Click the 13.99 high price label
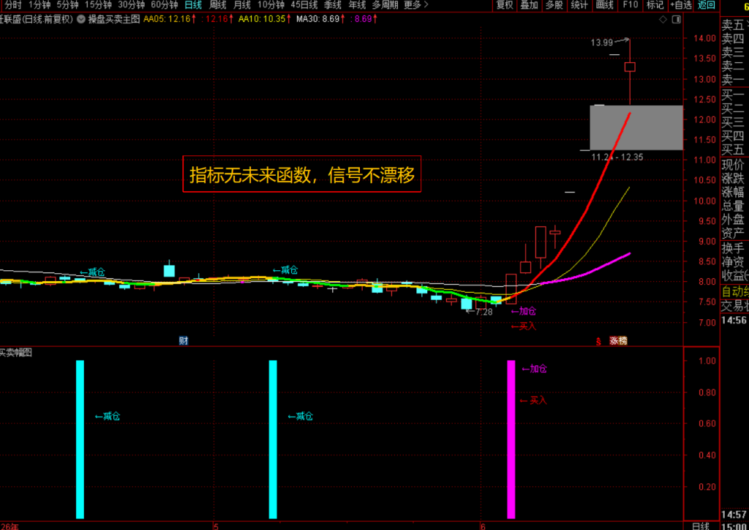 coord(601,42)
